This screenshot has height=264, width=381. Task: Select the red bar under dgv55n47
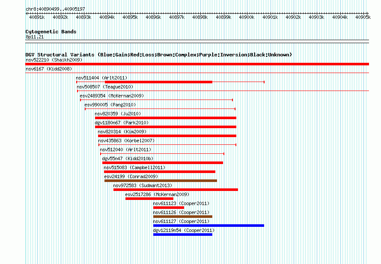(x=163, y=163)
